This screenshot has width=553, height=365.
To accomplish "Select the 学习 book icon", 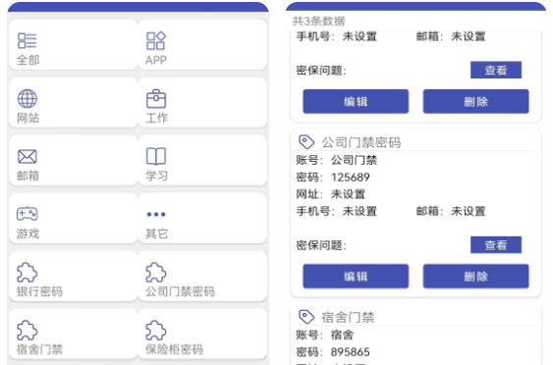I will pyautogui.click(x=156, y=156).
